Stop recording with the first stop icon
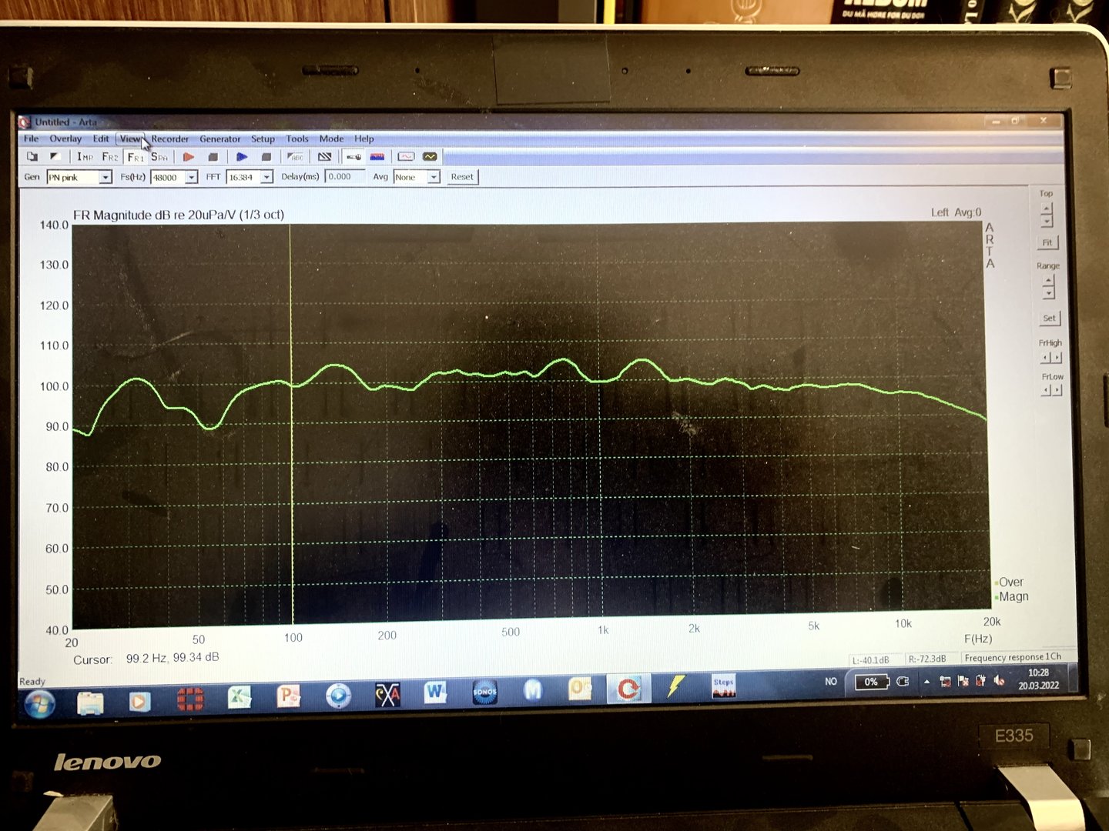Image resolution: width=1109 pixels, height=831 pixels. coord(213,157)
